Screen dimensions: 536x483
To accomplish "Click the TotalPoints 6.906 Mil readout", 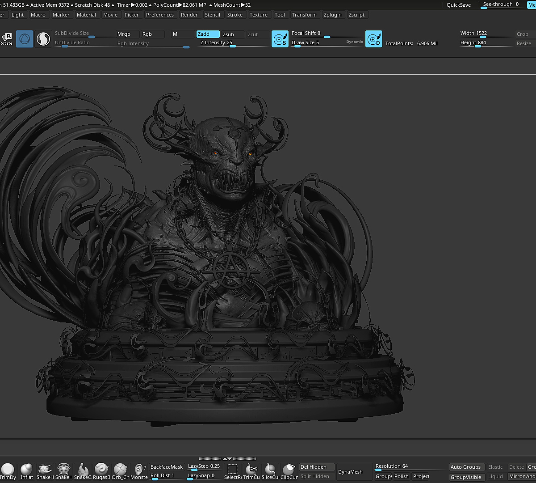I will coord(411,43).
